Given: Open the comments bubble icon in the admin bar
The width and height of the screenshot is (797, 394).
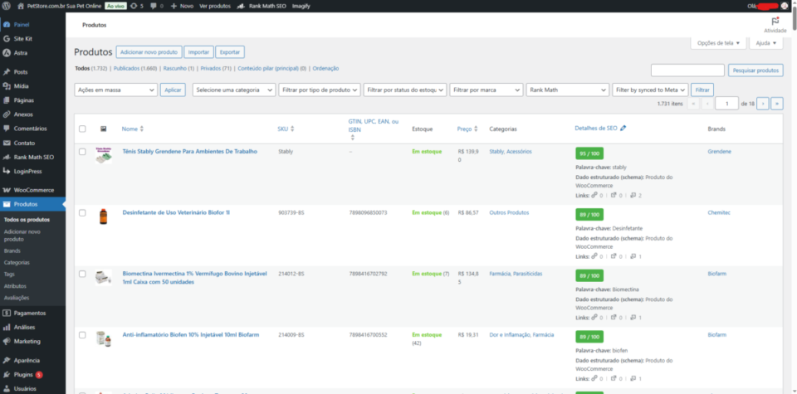Looking at the screenshot, I should pos(157,6).
